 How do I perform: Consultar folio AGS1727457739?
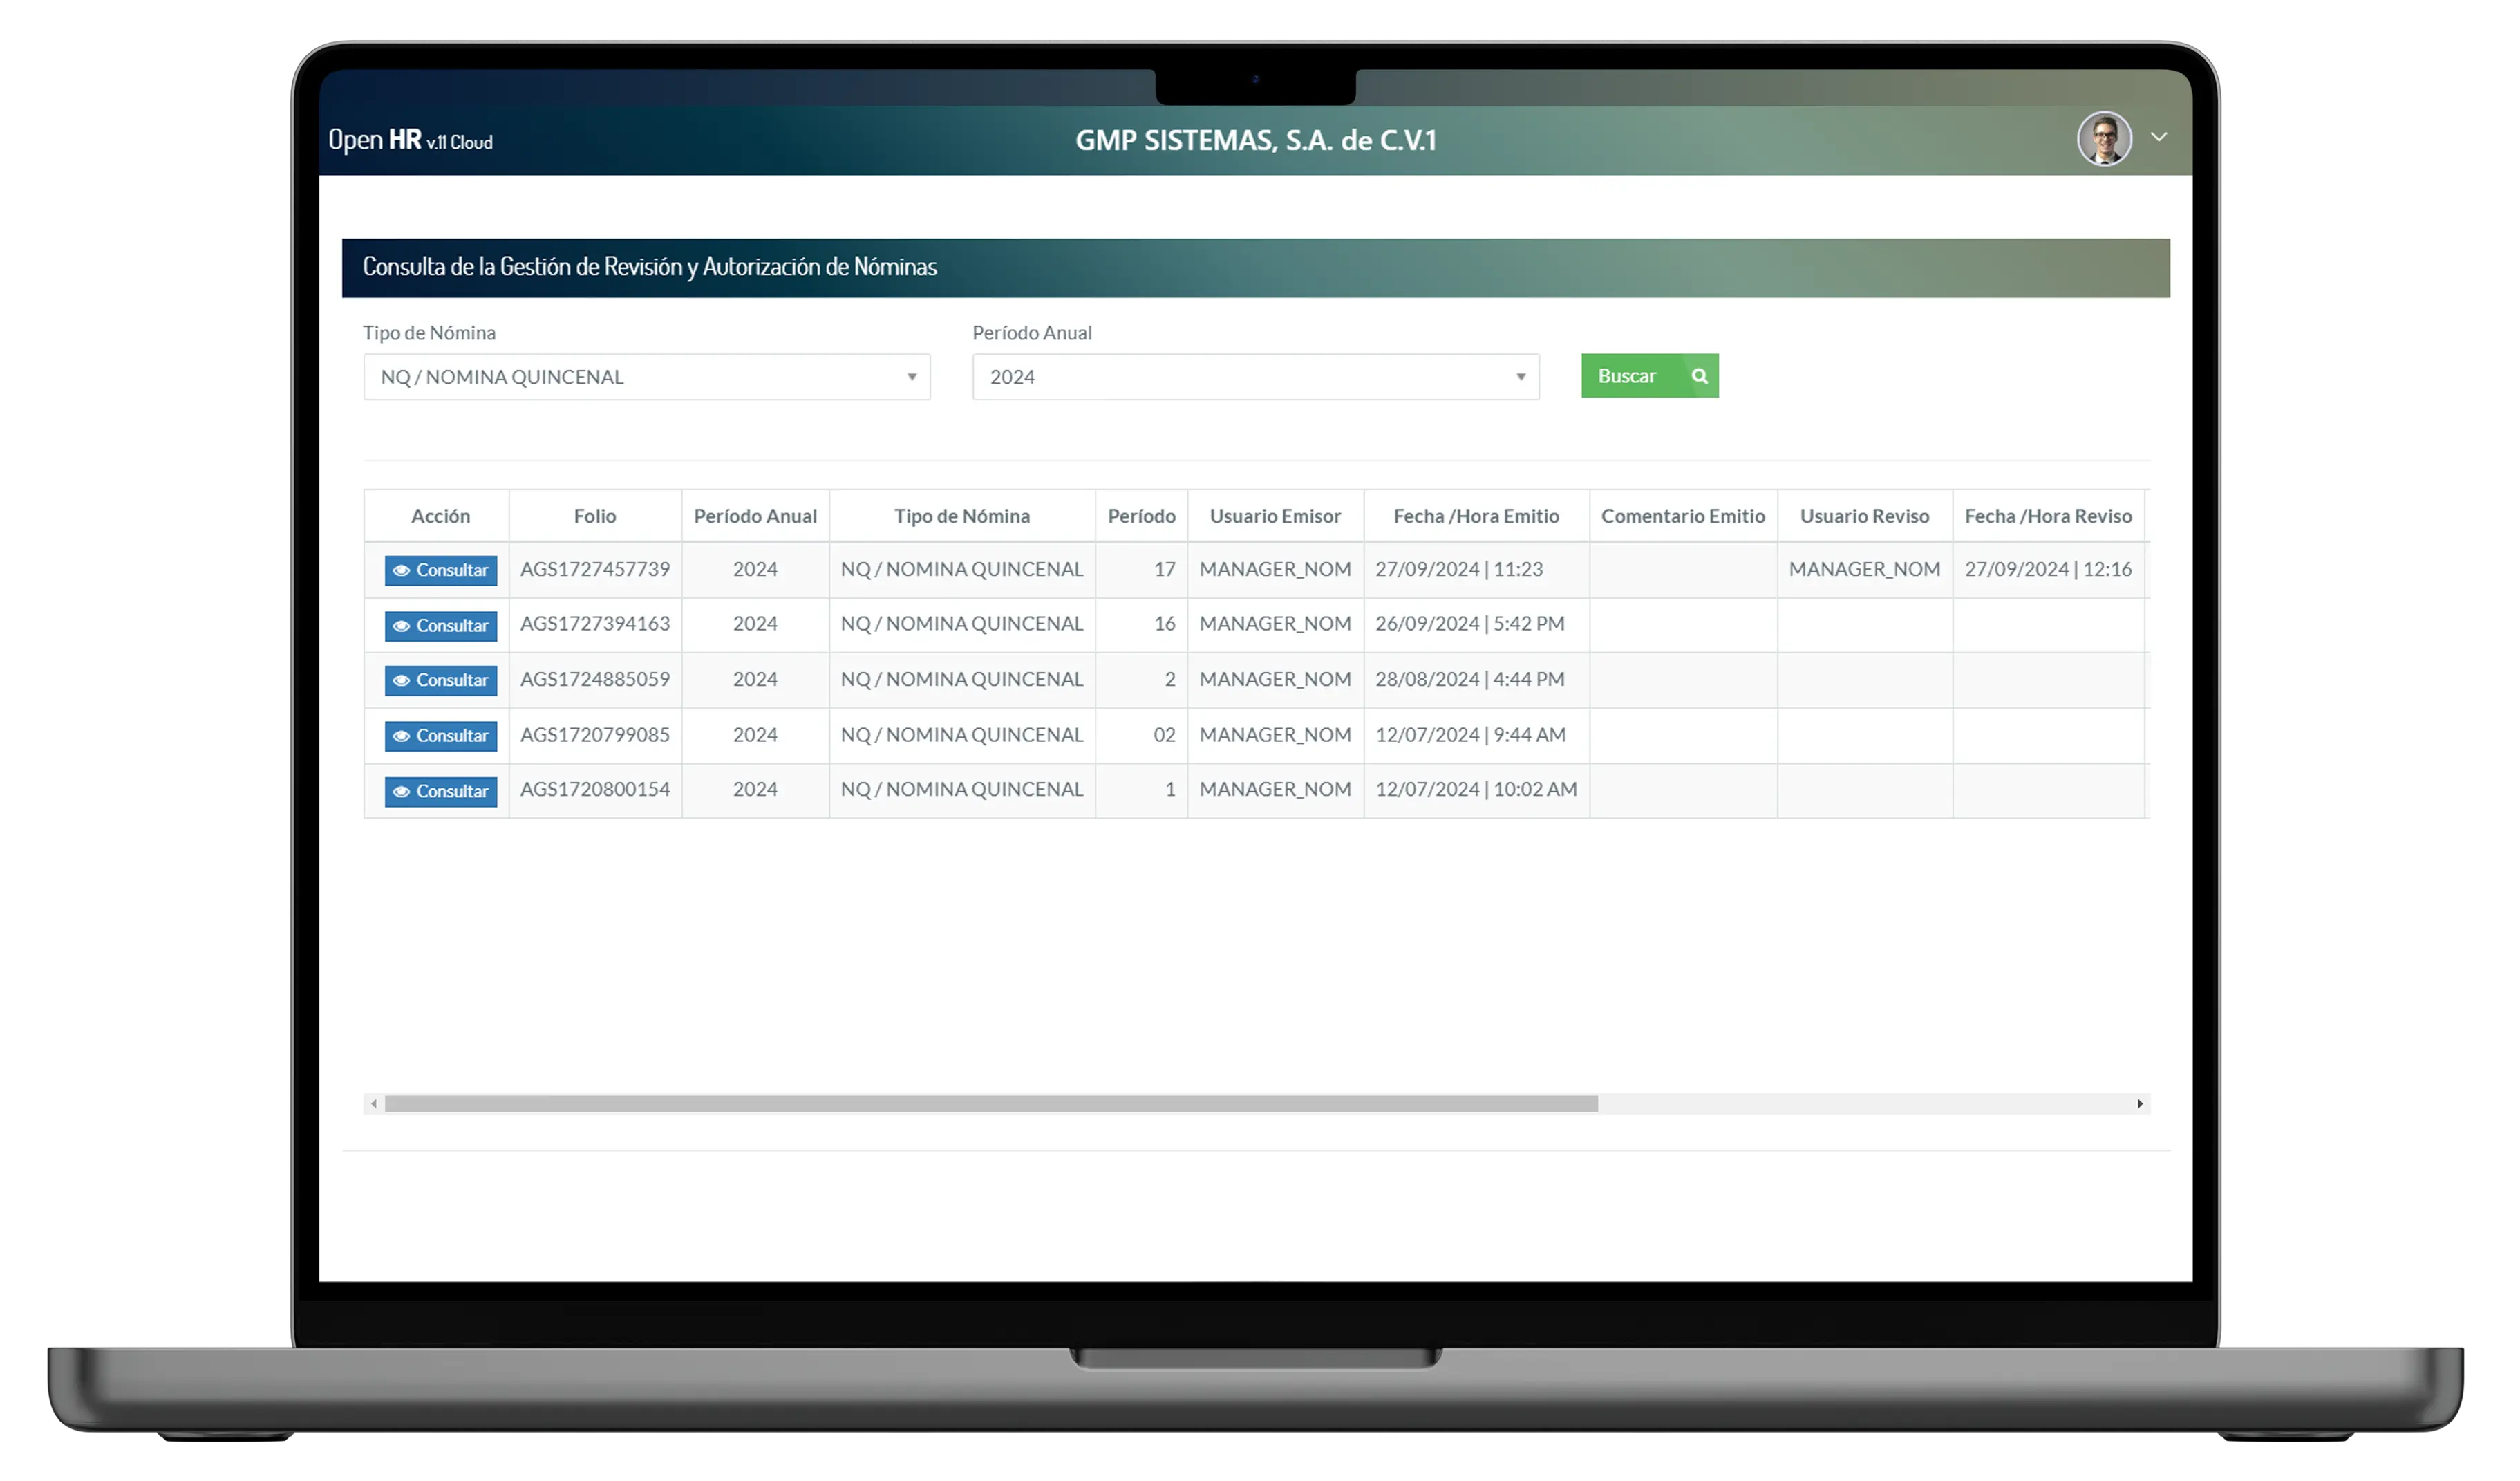[440, 570]
